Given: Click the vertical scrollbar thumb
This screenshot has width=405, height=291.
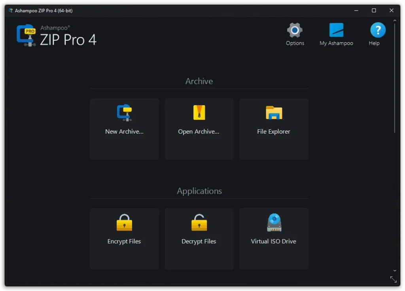Looking at the screenshot, I should click(x=394, y=78).
